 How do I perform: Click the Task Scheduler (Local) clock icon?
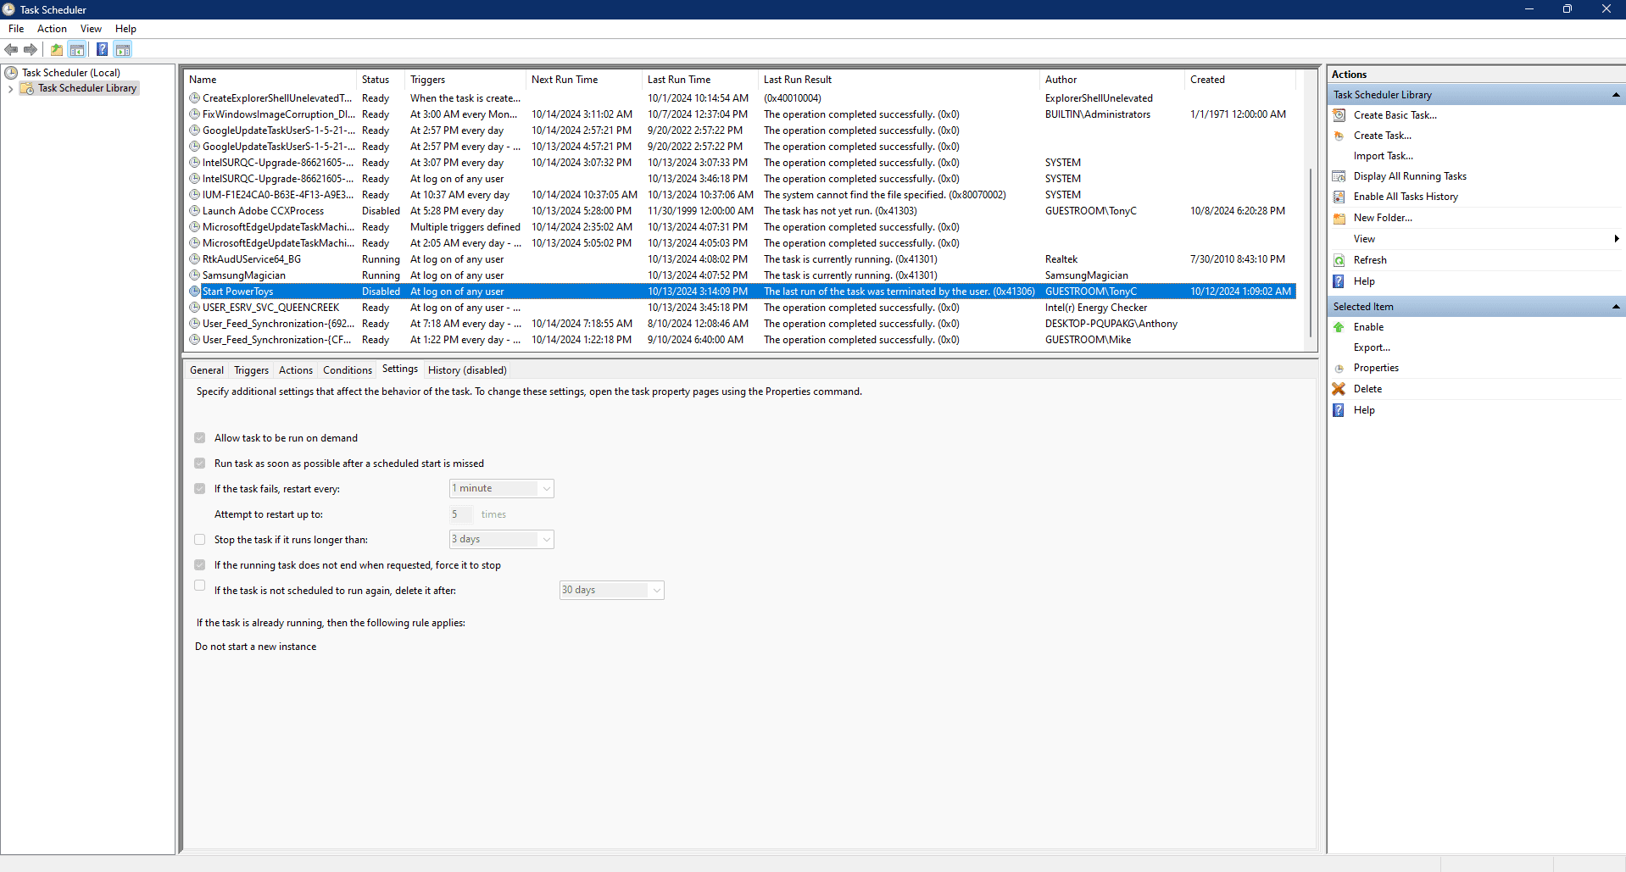click(x=12, y=73)
